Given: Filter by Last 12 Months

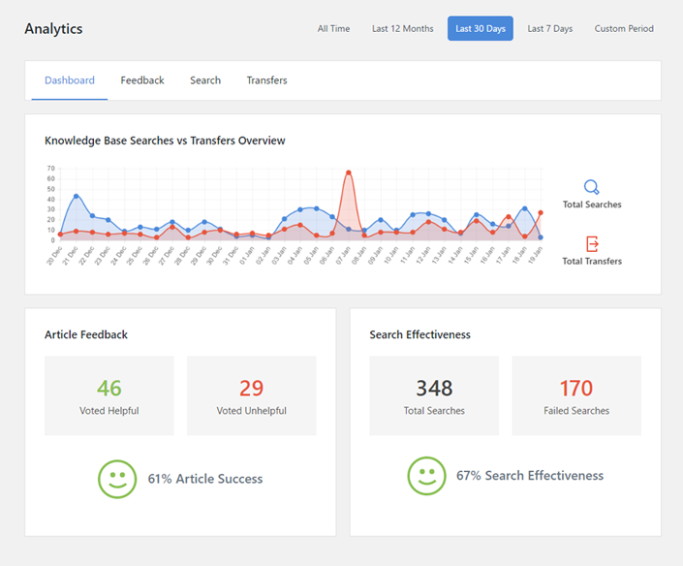Looking at the screenshot, I should click(402, 29).
